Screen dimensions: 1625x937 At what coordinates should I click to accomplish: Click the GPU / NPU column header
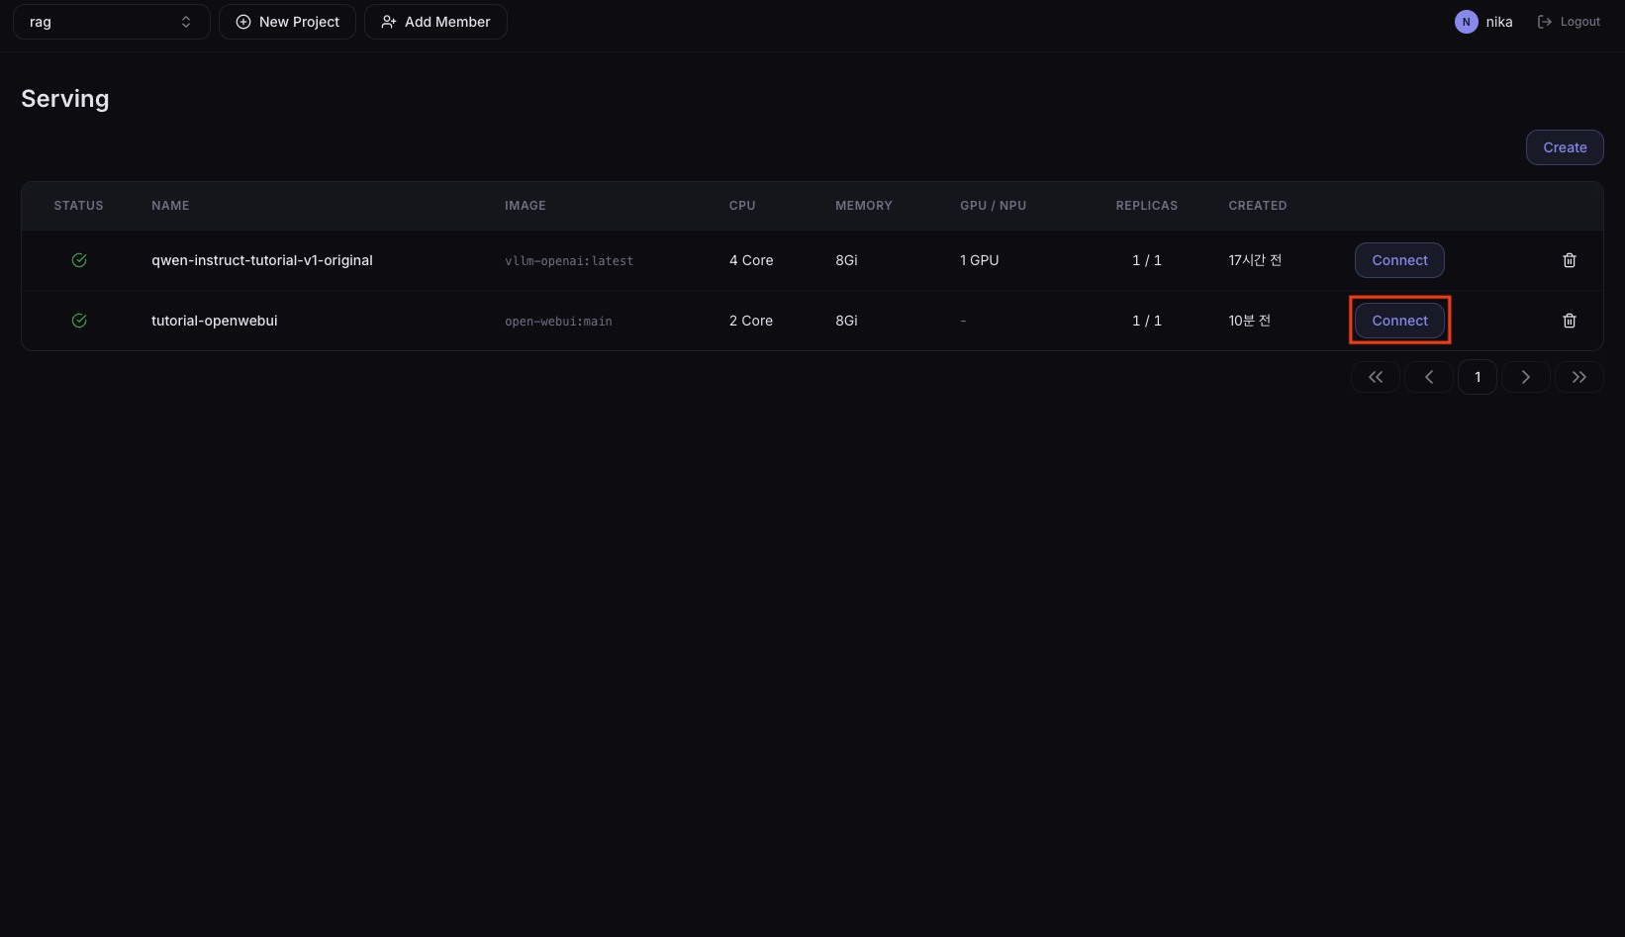pos(993,206)
